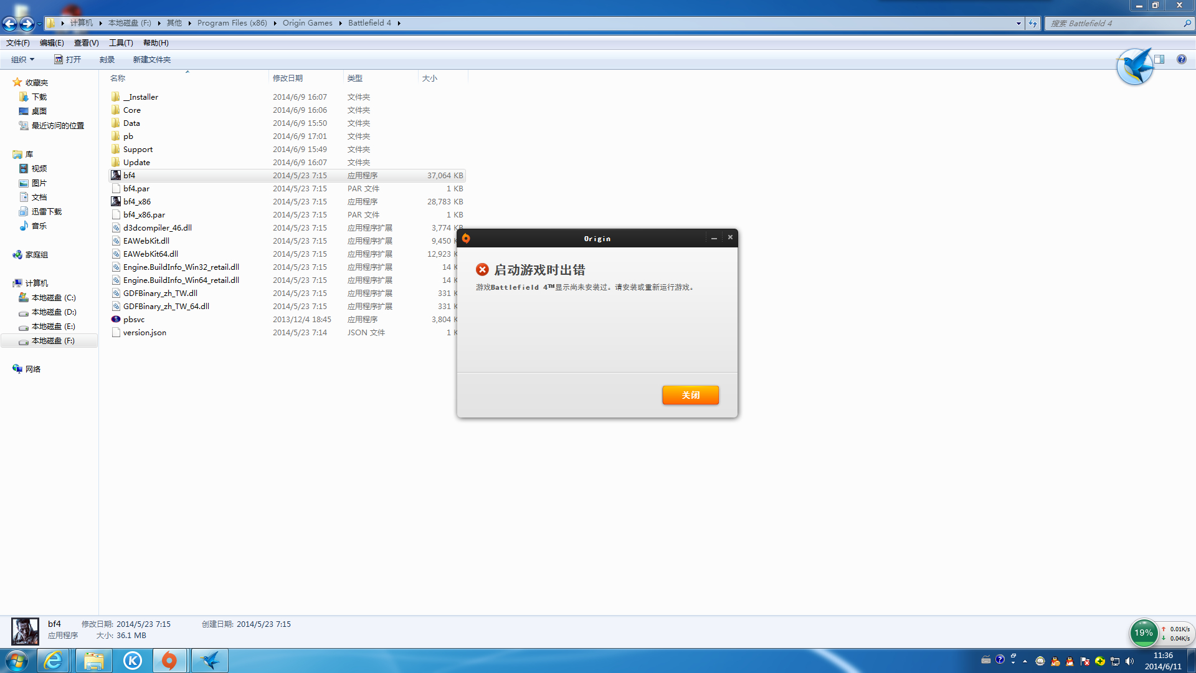Click the pbsvc application icon
The width and height of the screenshot is (1196, 673).
click(x=116, y=319)
